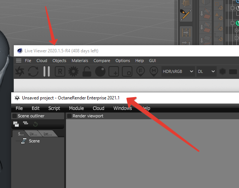Image resolution: width=239 pixels, height=188 pixels.
Task: Open the Windows menu in OctaneRender
Action: pyautogui.click(x=123, y=108)
